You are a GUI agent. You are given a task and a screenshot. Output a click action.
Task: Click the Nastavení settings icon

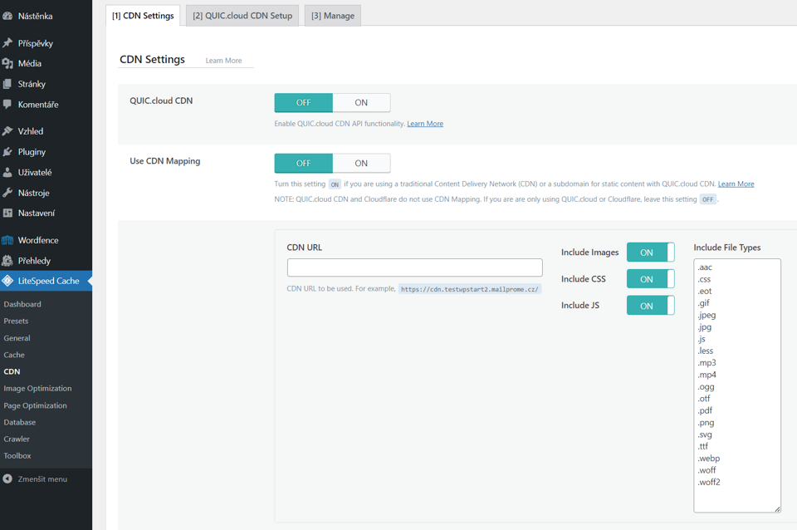[x=7, y=213]
